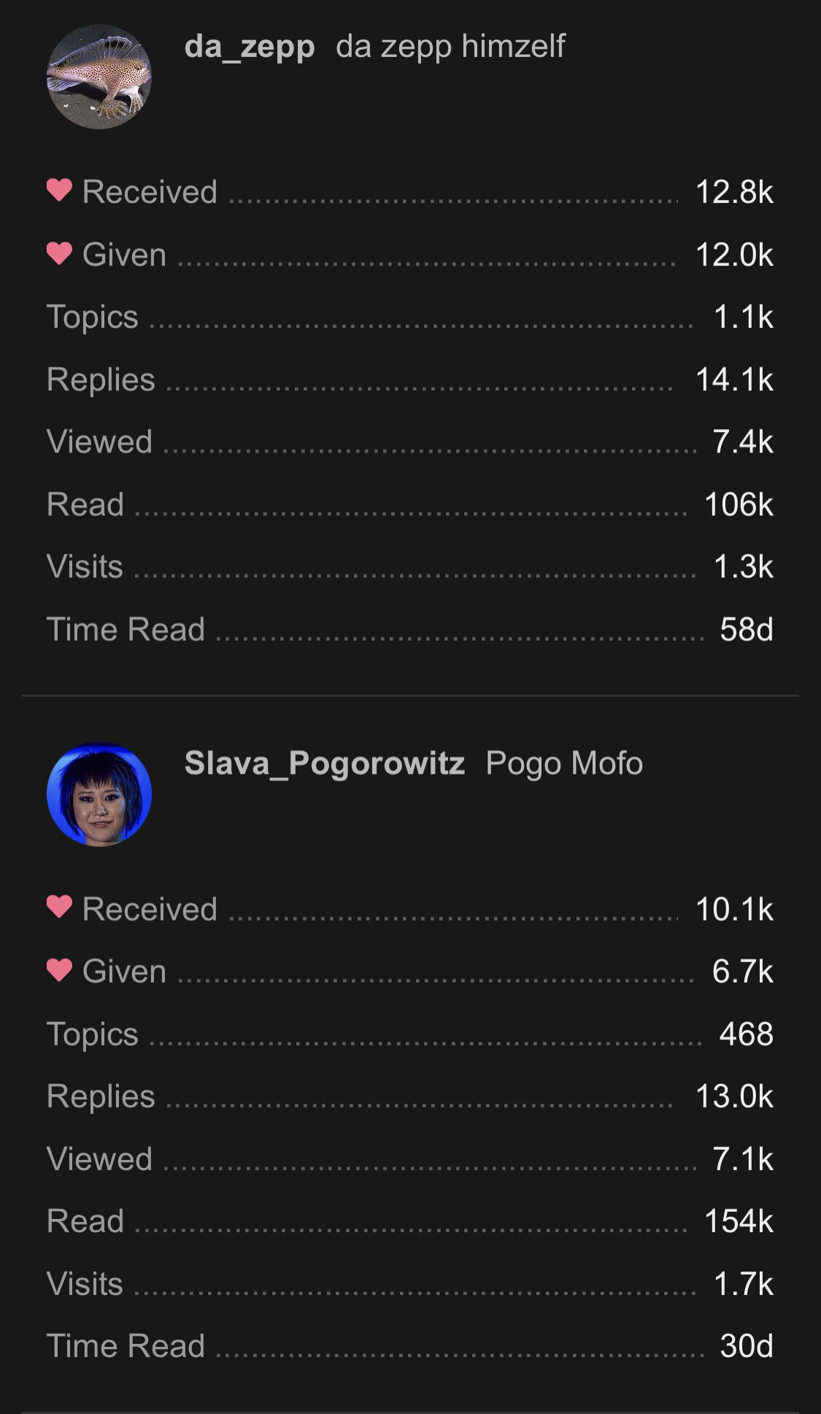This screenshot has height=1414, width=821.
Task: Select da_zepp's Topics count 1.1k
Action: tap(743, 317)
